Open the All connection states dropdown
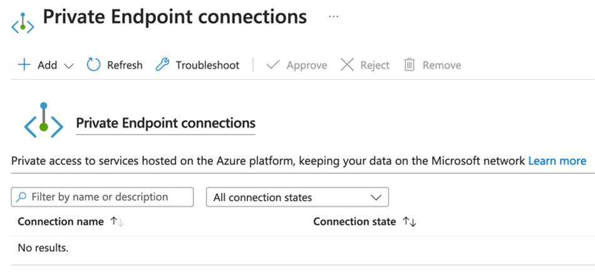The width and height of the screenshot is (595, 275). coord(297,197)
